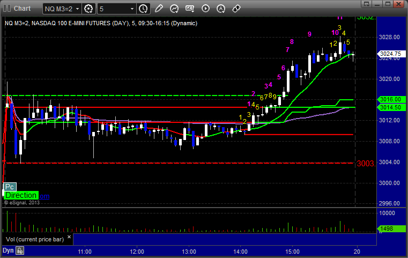Image resolution: width=408 pixels, height=258 pixels.
Task: Click the 12:00 time axis label
Action: pyautogui.click(x=137, y=252)
